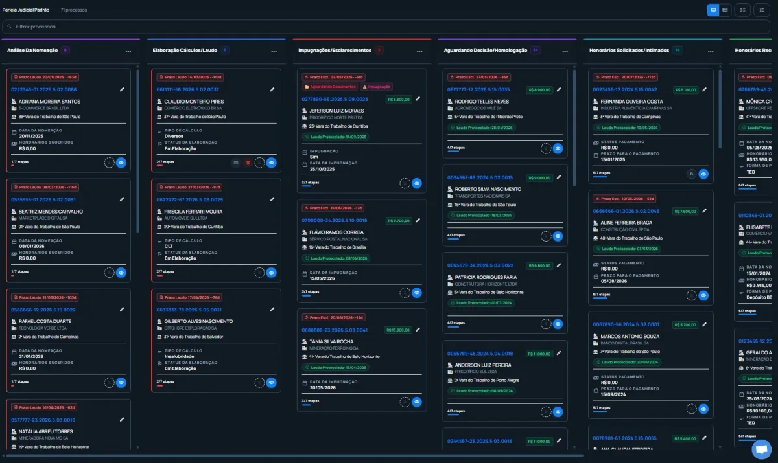Edit Aline Ferreira Braga card with pencil
The height and width of the screenshot is (463, 778).
[x=705, y=210]
